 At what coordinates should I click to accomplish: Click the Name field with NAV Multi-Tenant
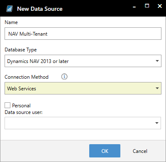click(x=83, y=34)
